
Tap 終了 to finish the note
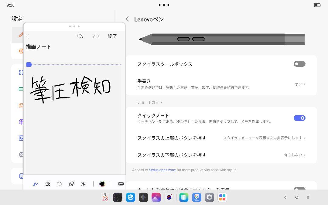click(112, 36)
